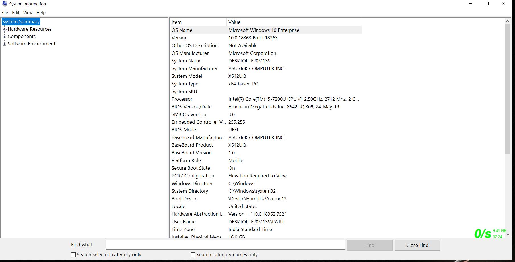This screenshot has height=262, width=515.
Task: Enable Search selected category only checkbox
Action: click(73, 255)
